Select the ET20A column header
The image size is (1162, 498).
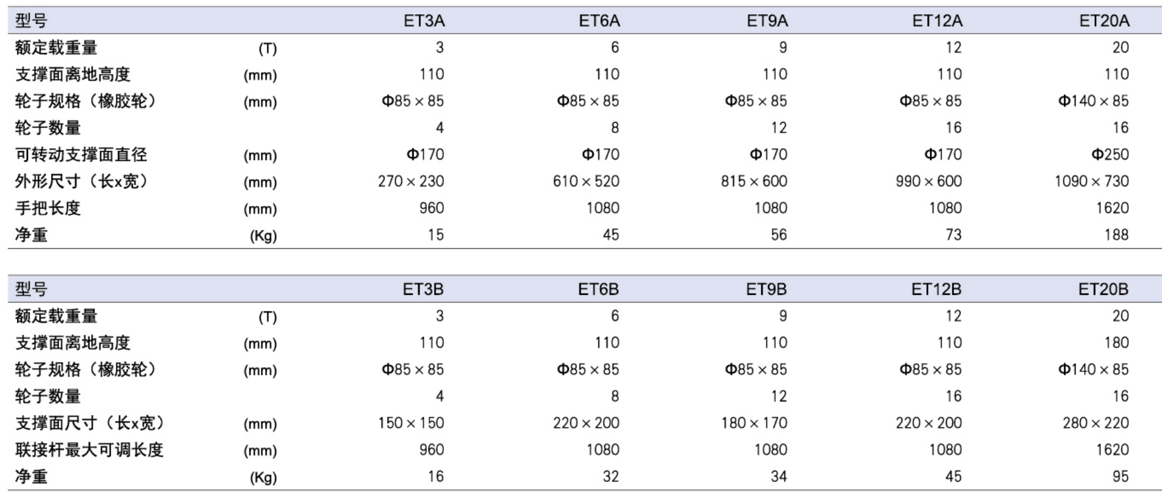tap(1104, 21)
